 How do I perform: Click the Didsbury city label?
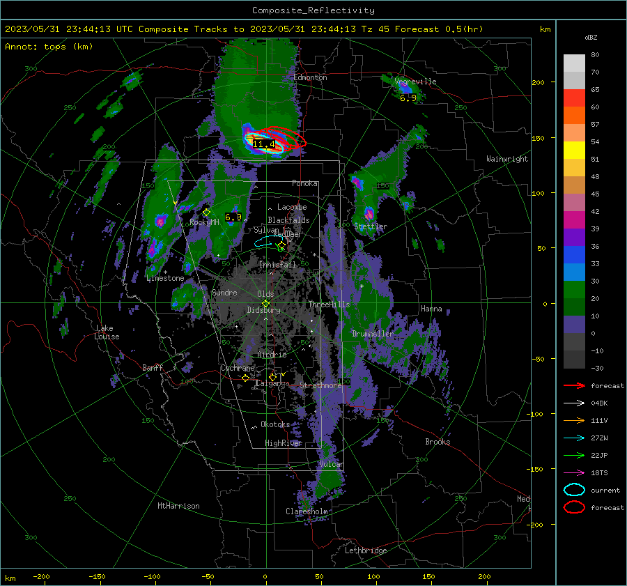[x=263, y=310]
